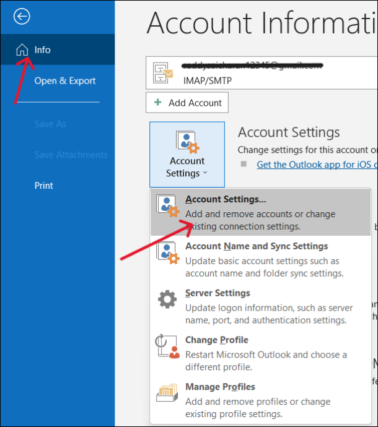This screenshot has width=378, height=427.
Task: Choose Account Name and Sync Settings
Action: pyautogui.click(x=260, y=259)
